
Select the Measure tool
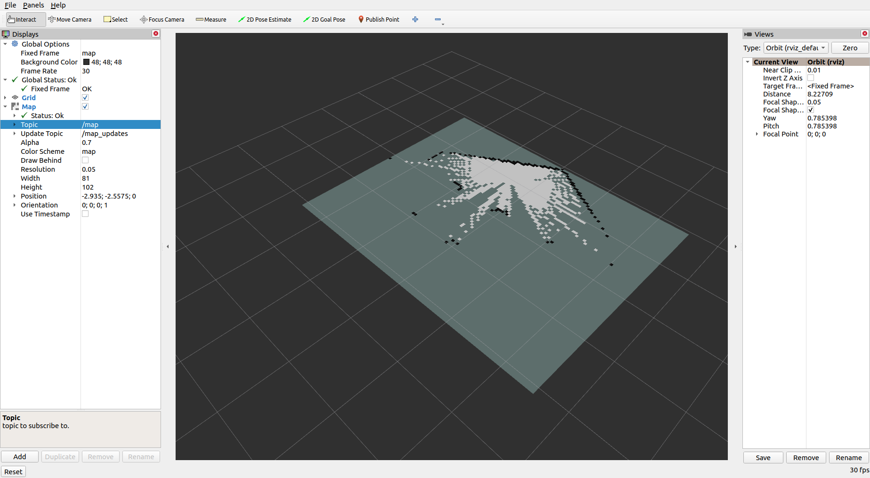pyautogui.click(x=211, y=19)
